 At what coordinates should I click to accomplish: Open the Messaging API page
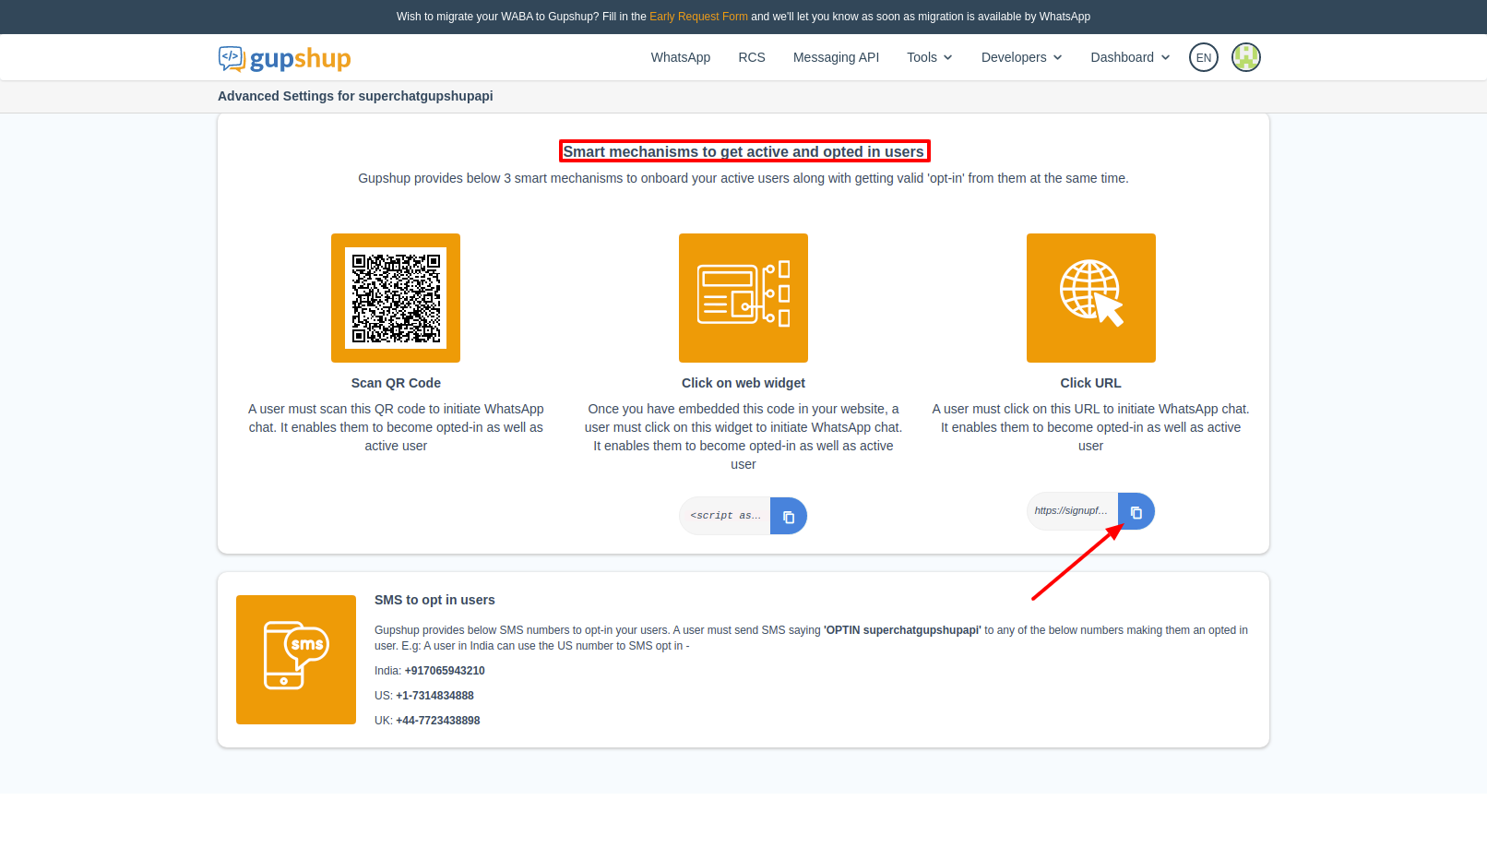click(x=836, y=57)
